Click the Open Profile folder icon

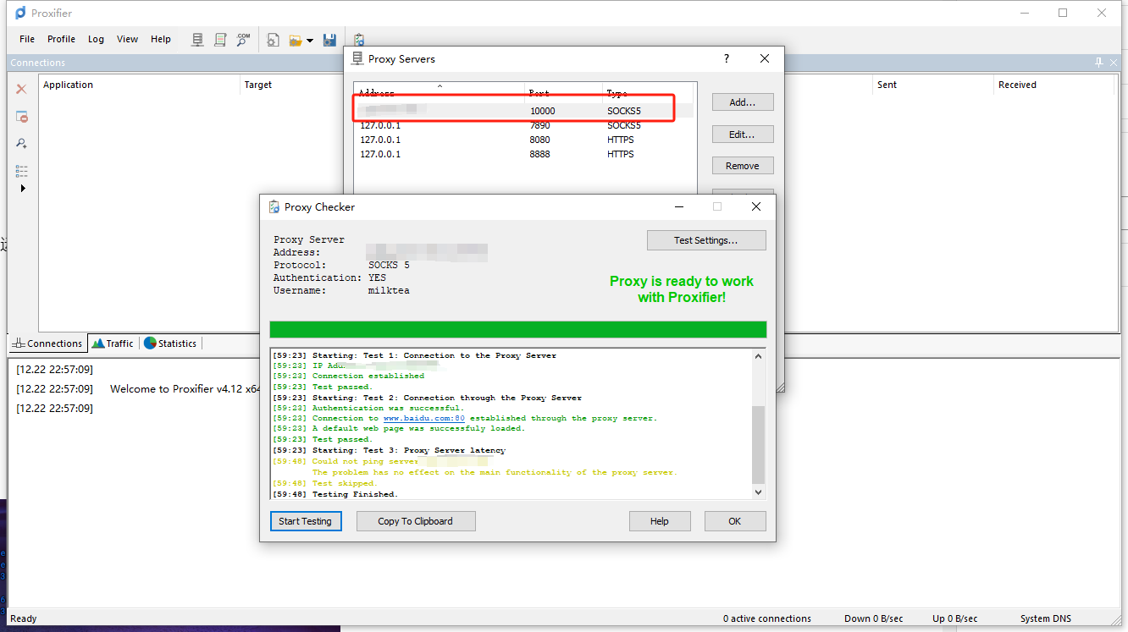tap(296, 40)
